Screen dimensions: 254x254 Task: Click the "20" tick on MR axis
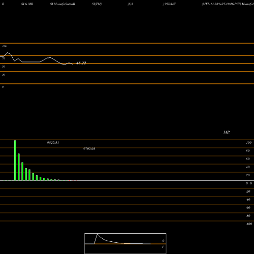[248, 175]
